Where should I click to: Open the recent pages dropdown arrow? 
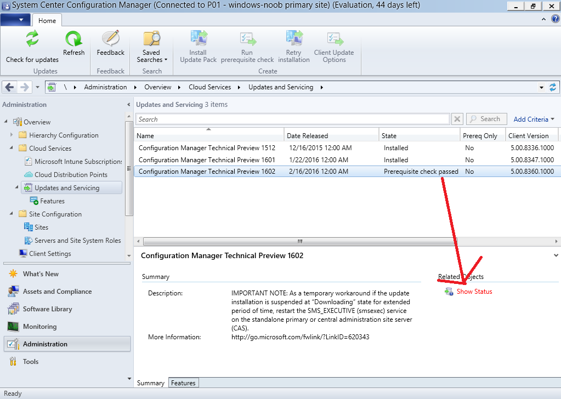37,87
